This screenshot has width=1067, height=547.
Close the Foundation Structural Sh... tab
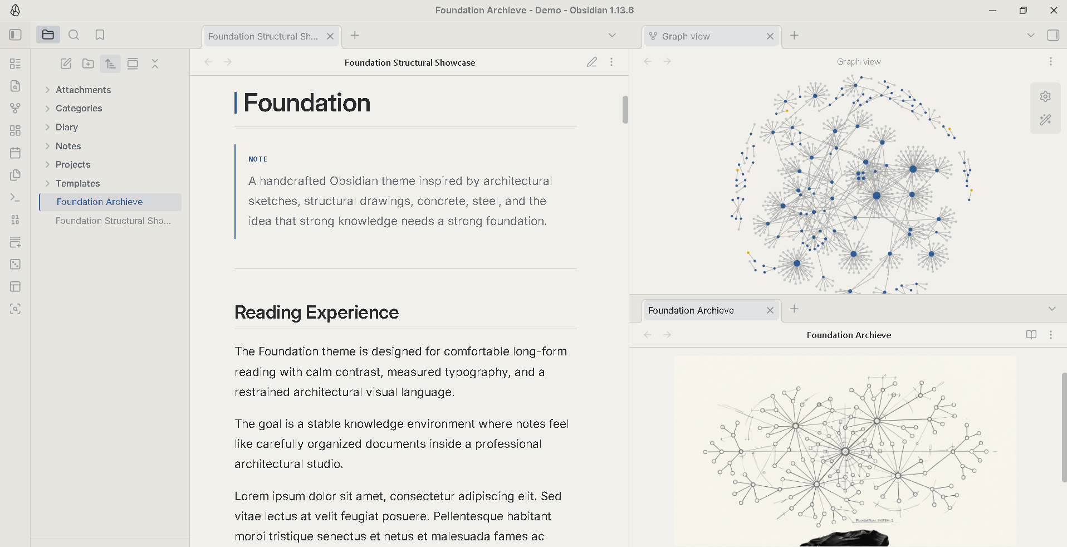coord(330,36)
